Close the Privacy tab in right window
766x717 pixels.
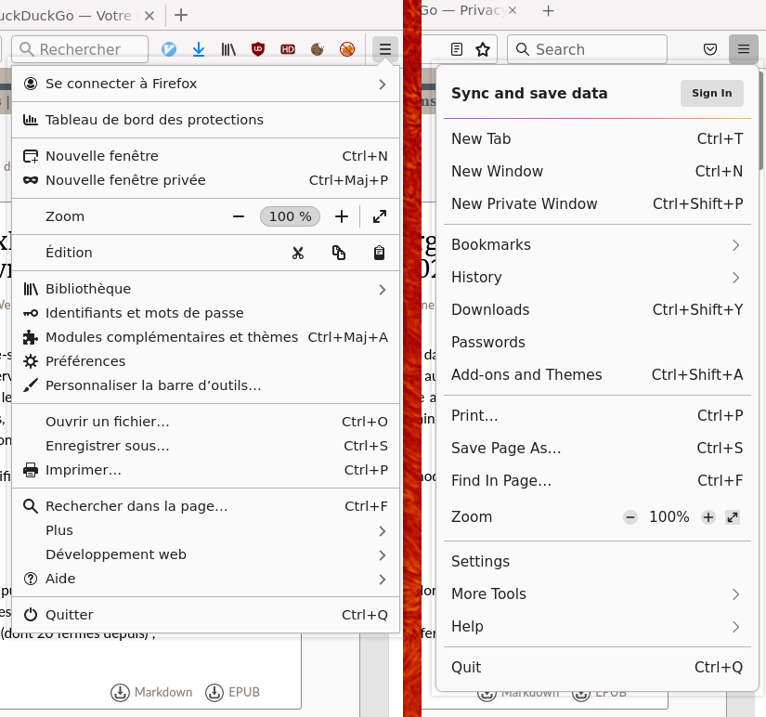tap(512, 10)
